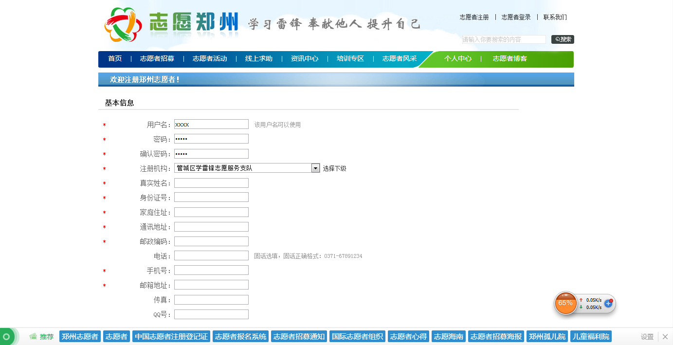Click the green circle icon in the bottom-left corner
The width and height of the screenshot is (673, 345).
coord(6,337)
